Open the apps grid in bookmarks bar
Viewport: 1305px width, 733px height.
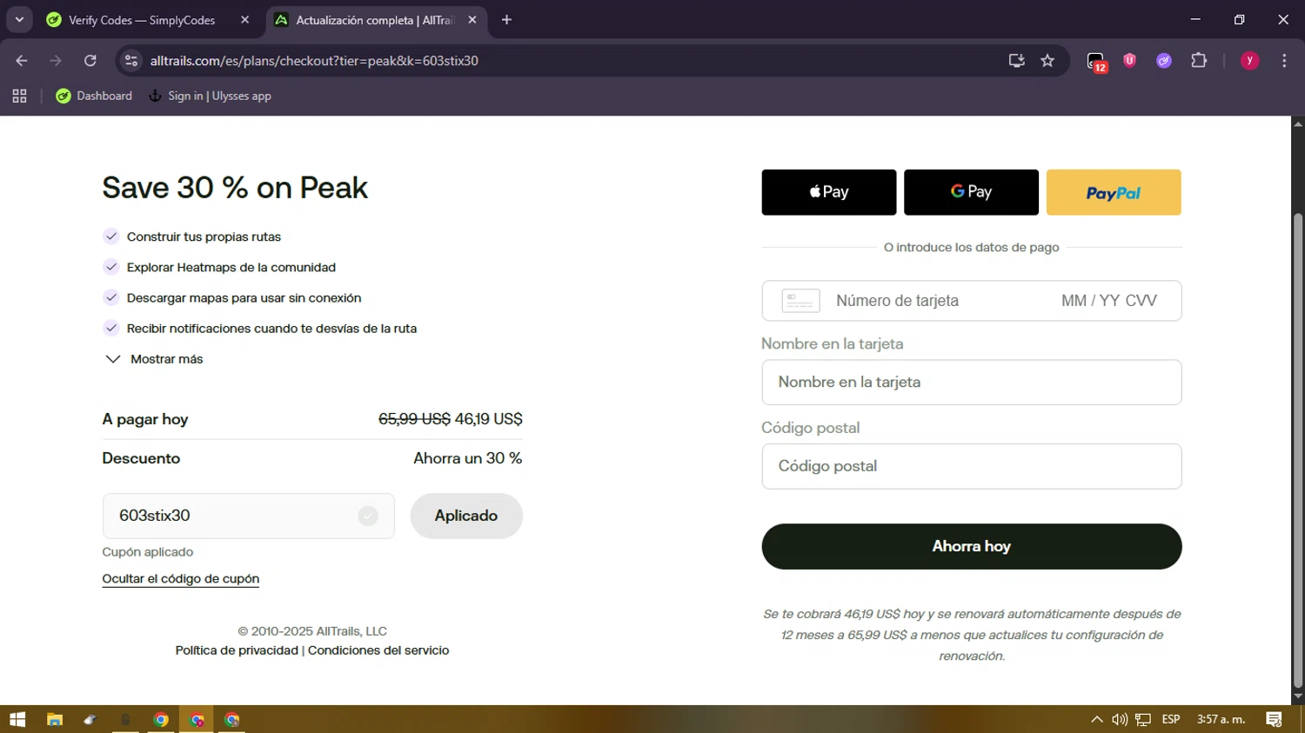19,97
